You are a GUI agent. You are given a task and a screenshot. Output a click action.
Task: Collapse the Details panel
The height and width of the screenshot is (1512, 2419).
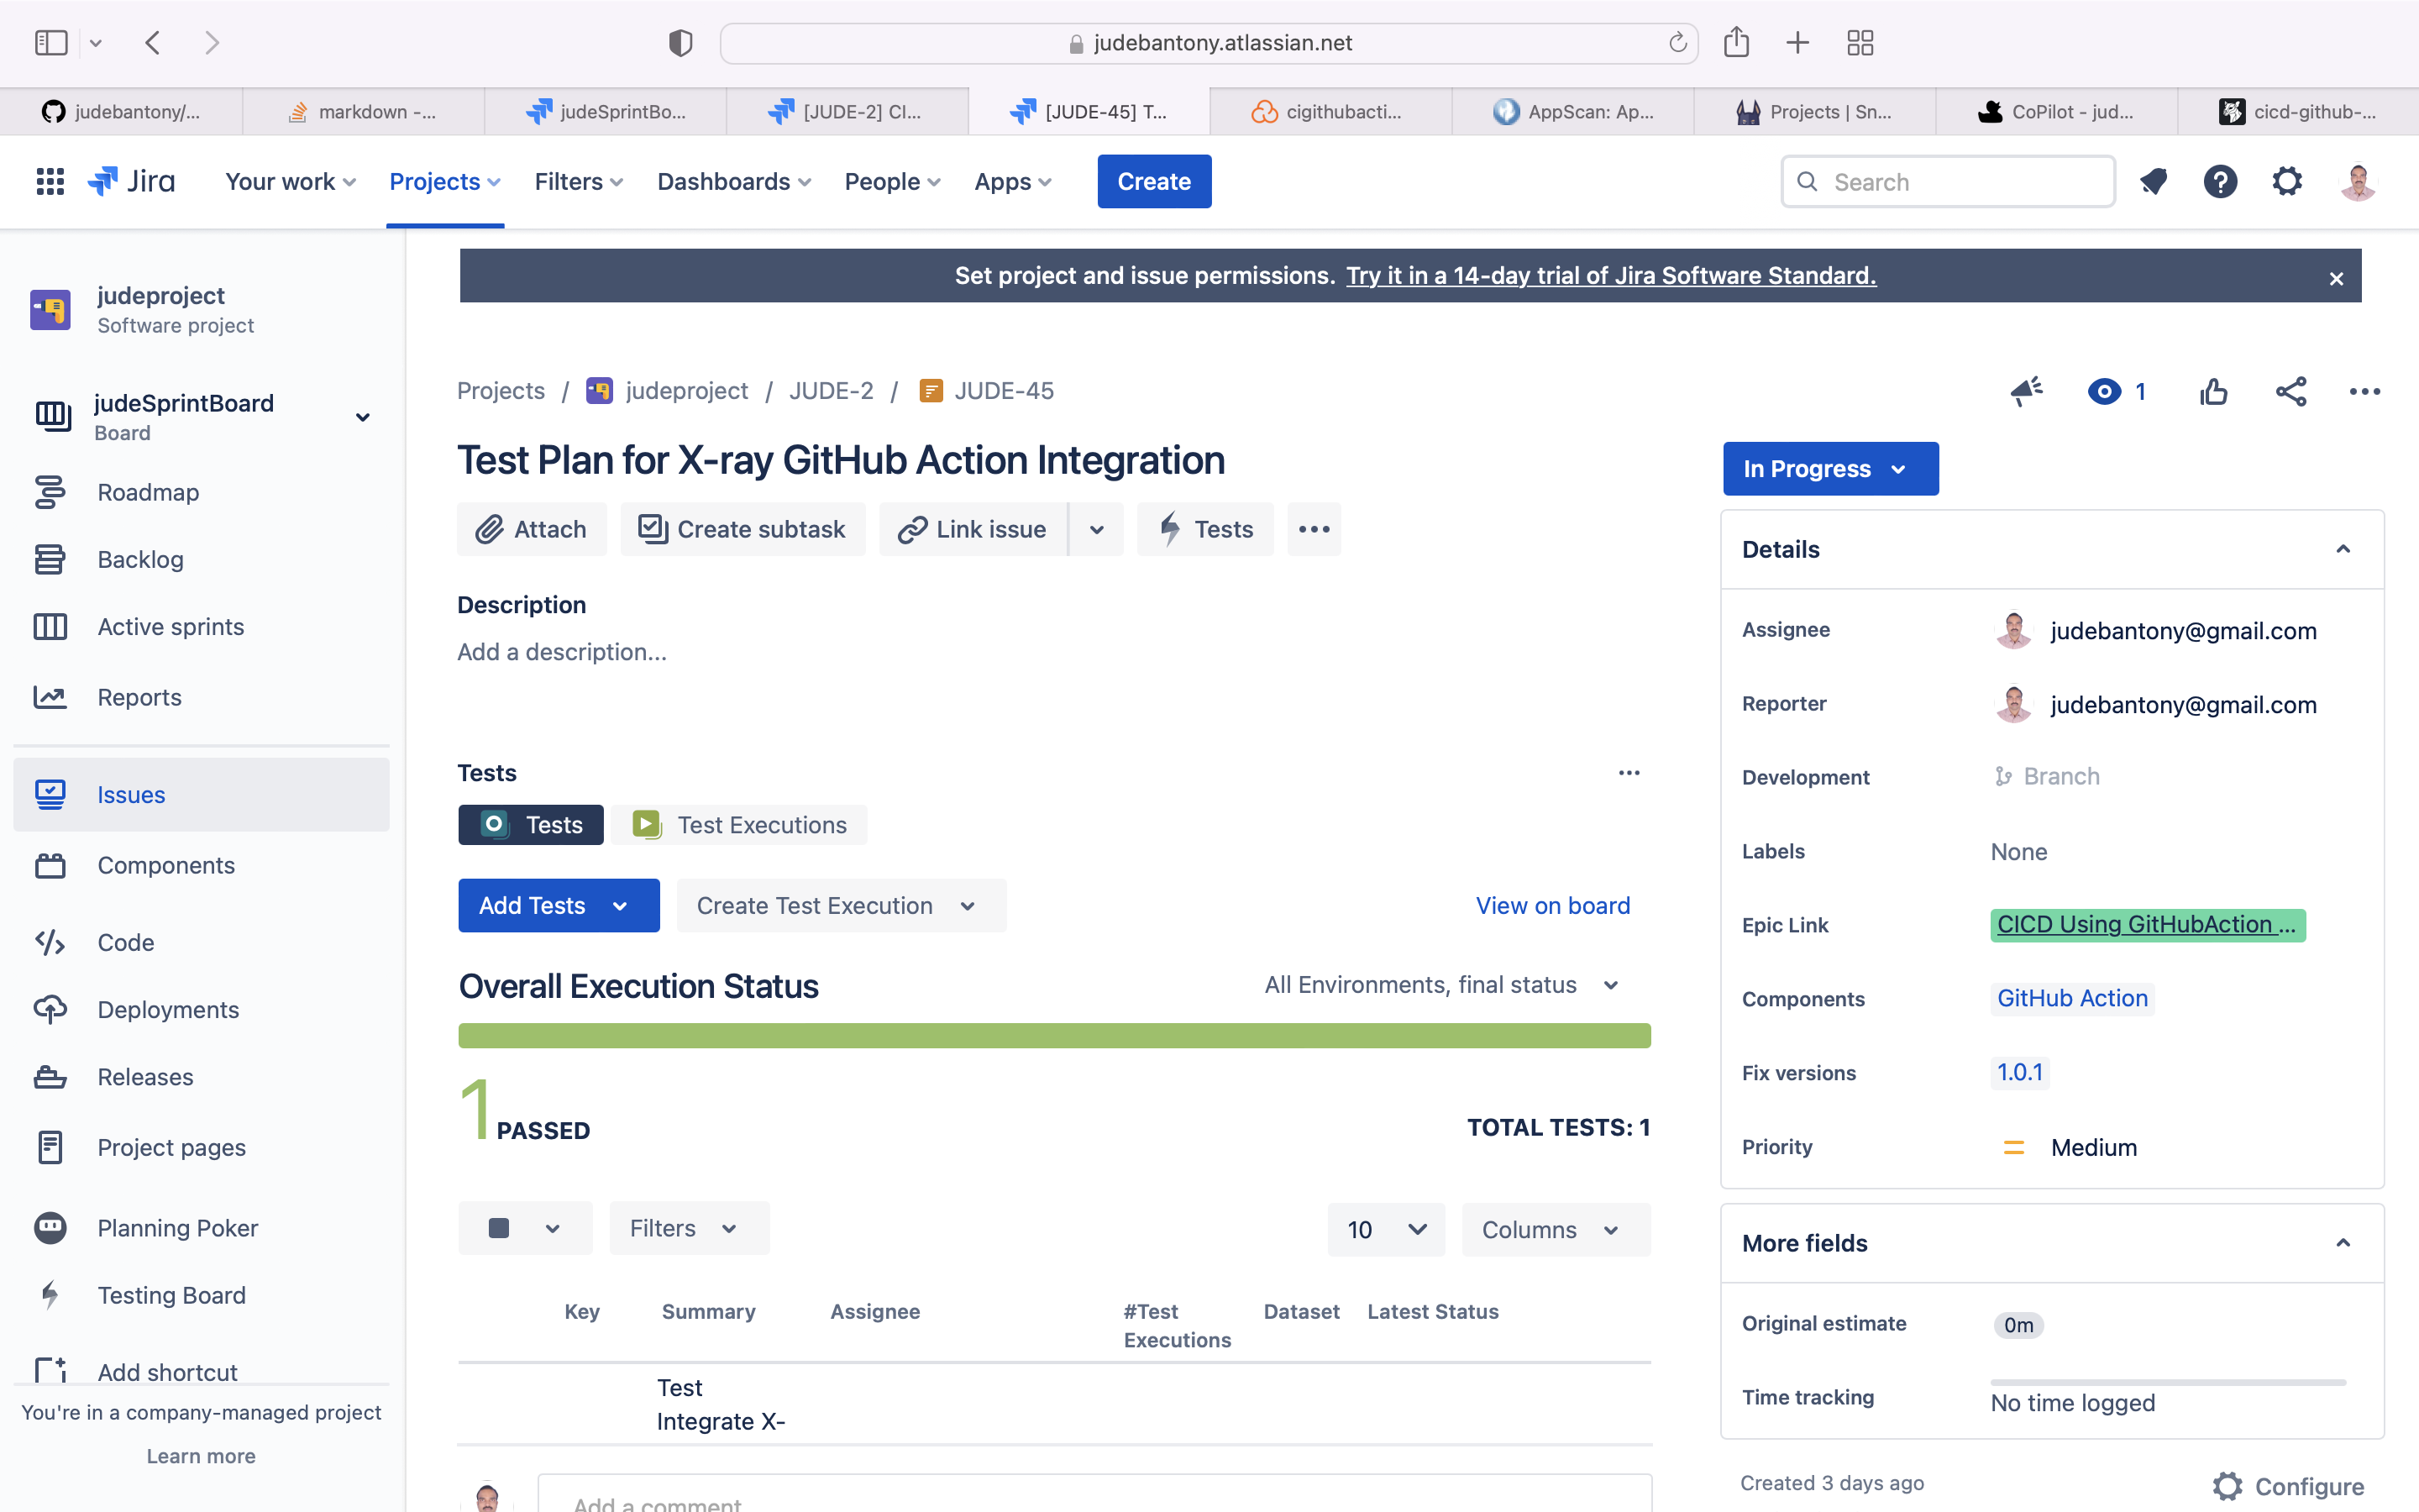(2342, 549)
